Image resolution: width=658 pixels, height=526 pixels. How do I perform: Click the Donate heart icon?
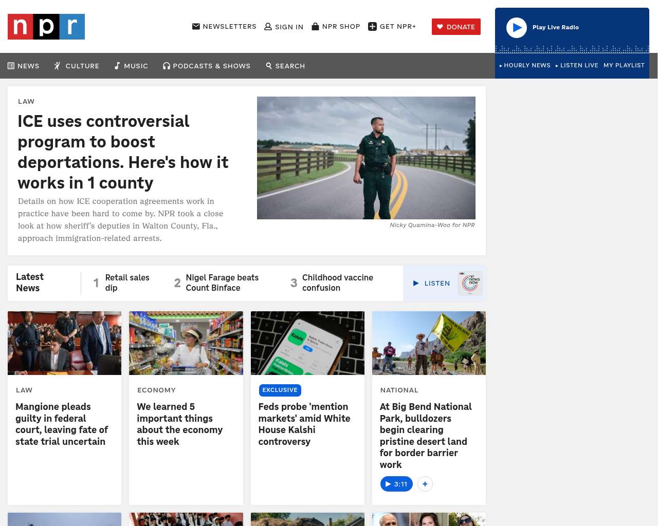[440, 27]
